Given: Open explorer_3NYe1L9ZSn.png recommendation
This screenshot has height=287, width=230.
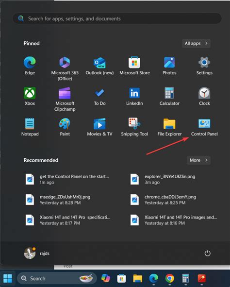Looking at the screenshot, I should (x=163, y=179).
